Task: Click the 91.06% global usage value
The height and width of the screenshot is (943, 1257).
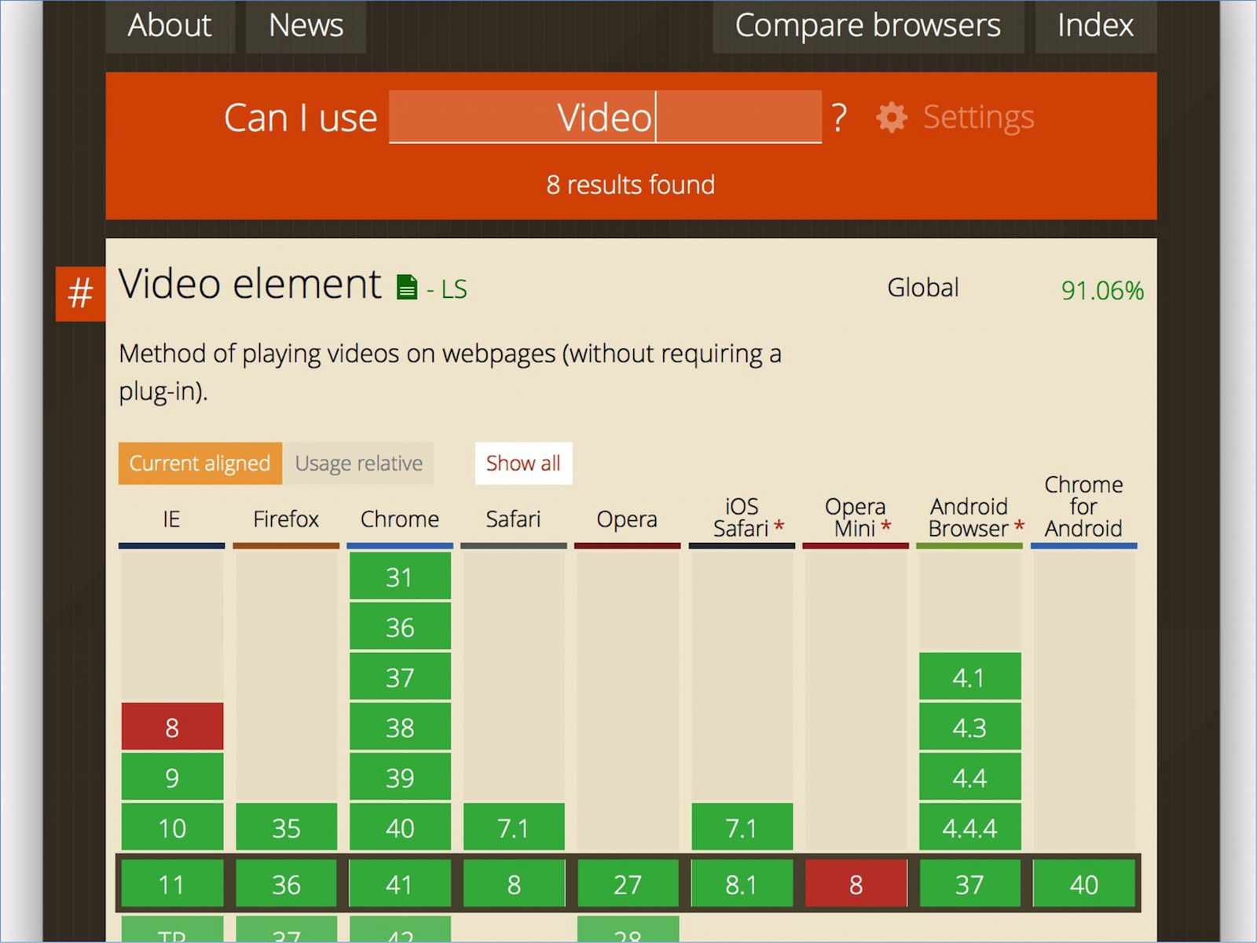Action: pyautogui.click(x=1102, y=291)
